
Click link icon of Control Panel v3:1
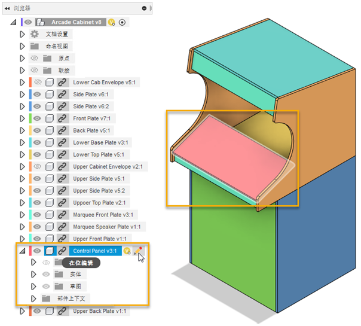[62, 251]
